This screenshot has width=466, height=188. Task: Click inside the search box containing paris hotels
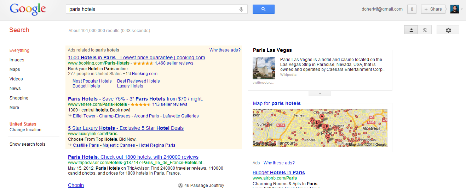152,9
